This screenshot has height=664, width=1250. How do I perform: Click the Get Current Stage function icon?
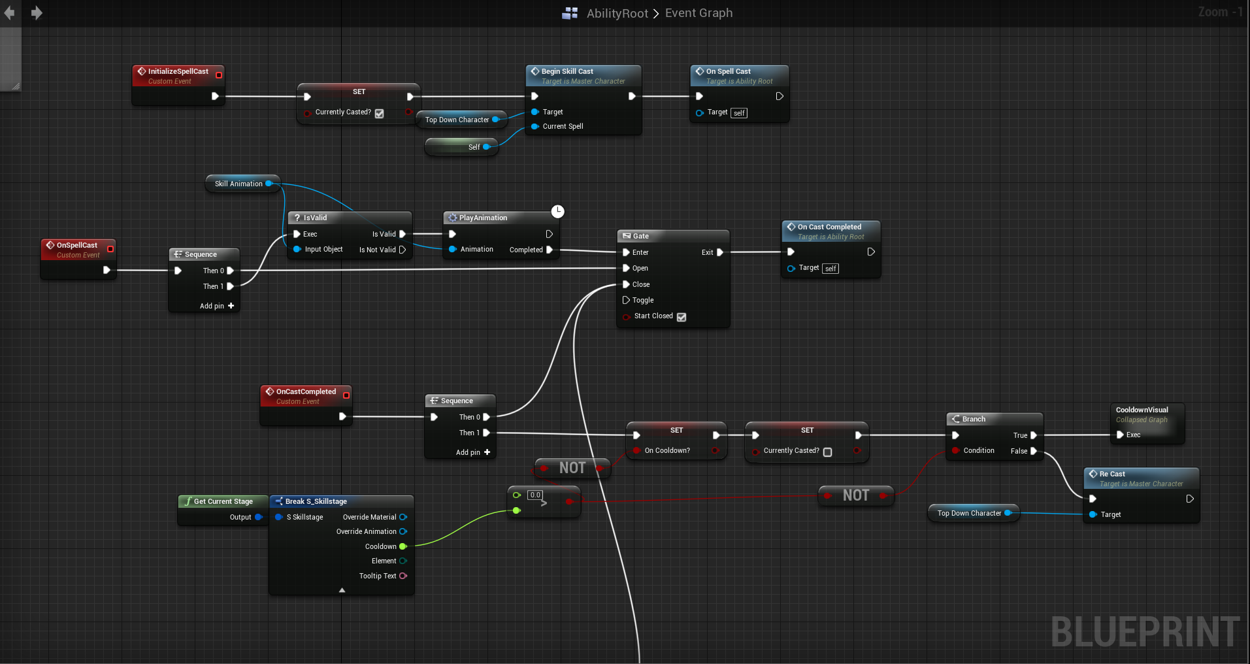[188, 501]
